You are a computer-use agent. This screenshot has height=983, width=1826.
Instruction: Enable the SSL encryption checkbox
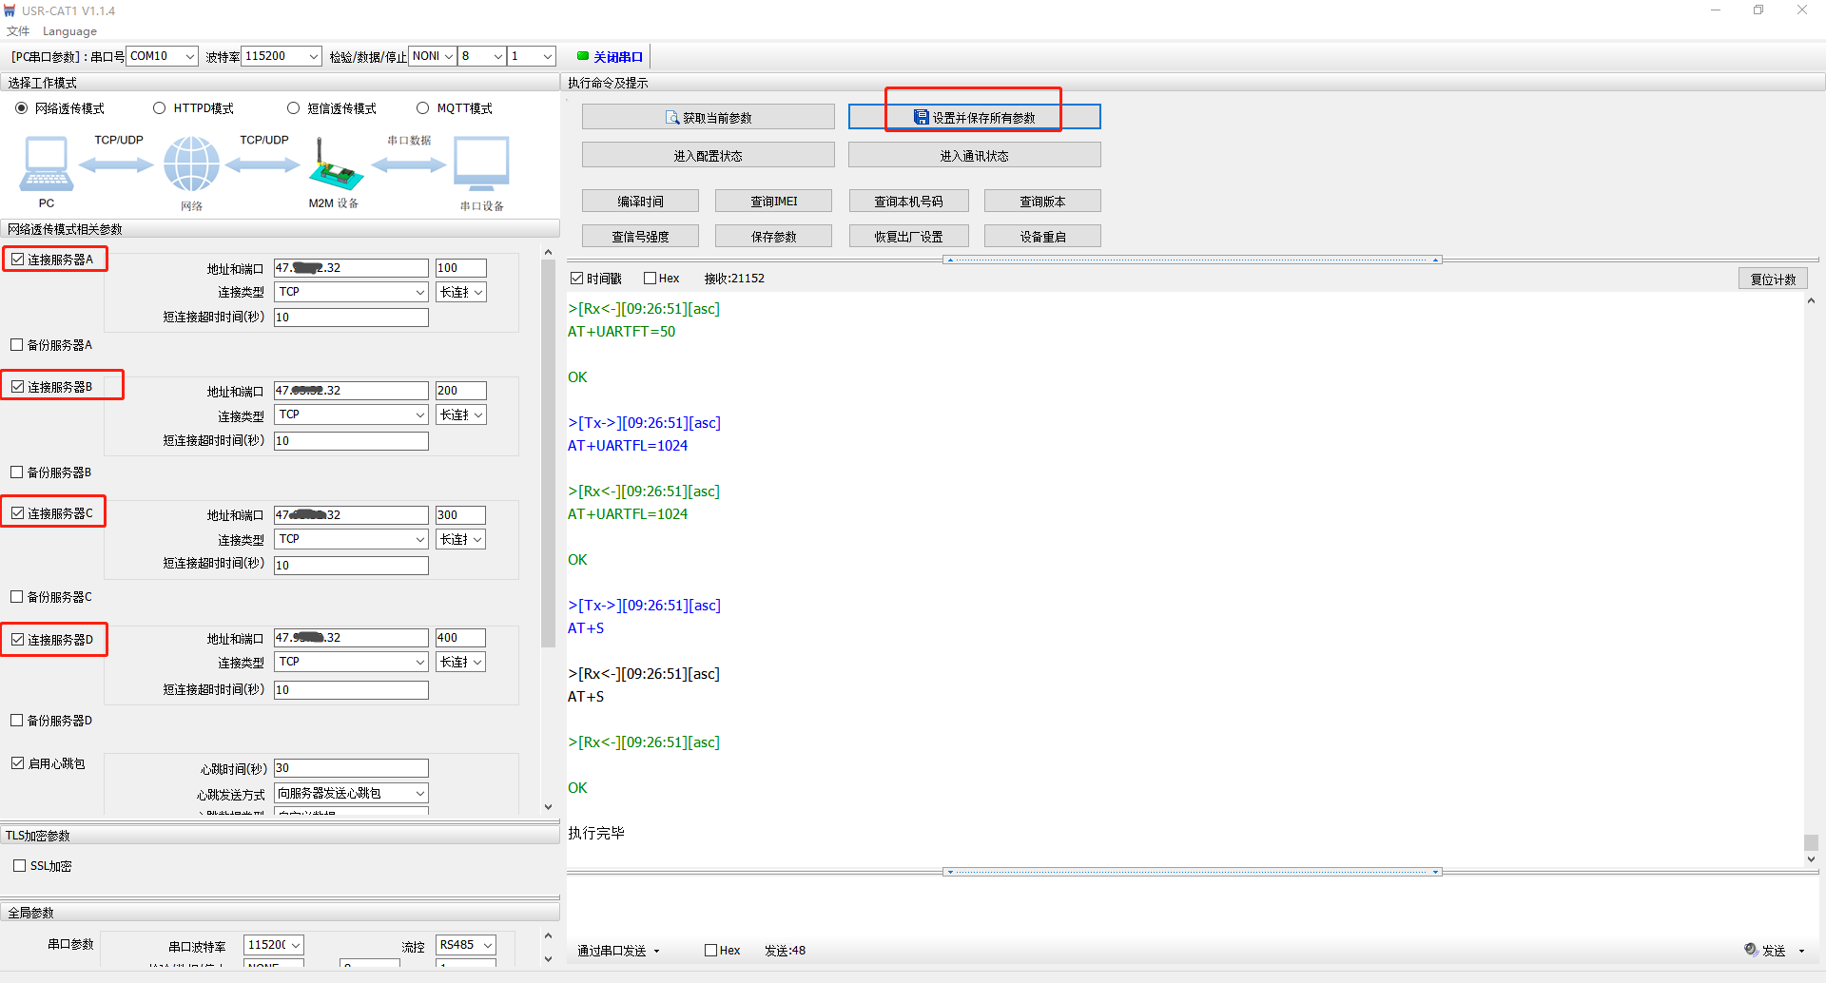tap(19, 866)
